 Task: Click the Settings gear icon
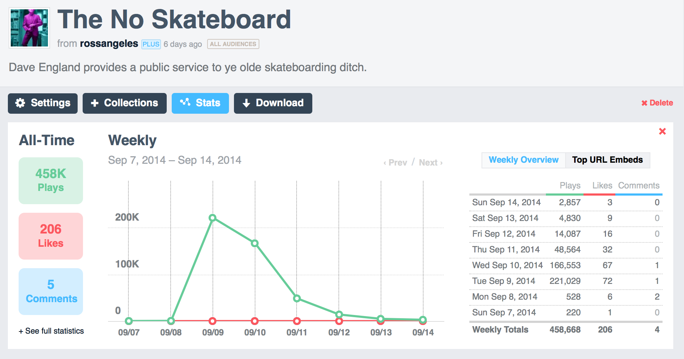(x=20, y=103)
